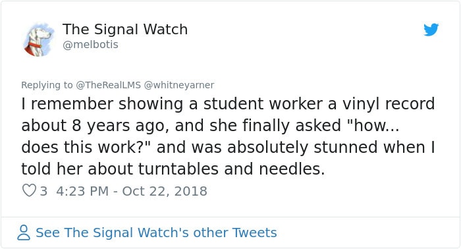
Task: Click the like count number 3
Action: coord(43,191)
